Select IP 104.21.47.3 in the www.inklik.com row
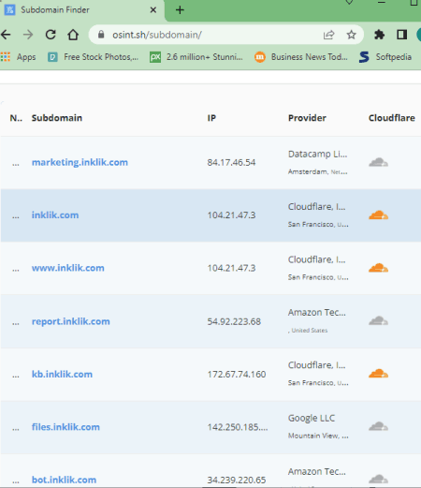The width and height of the screenshot is (421, 488). [231, 268]
